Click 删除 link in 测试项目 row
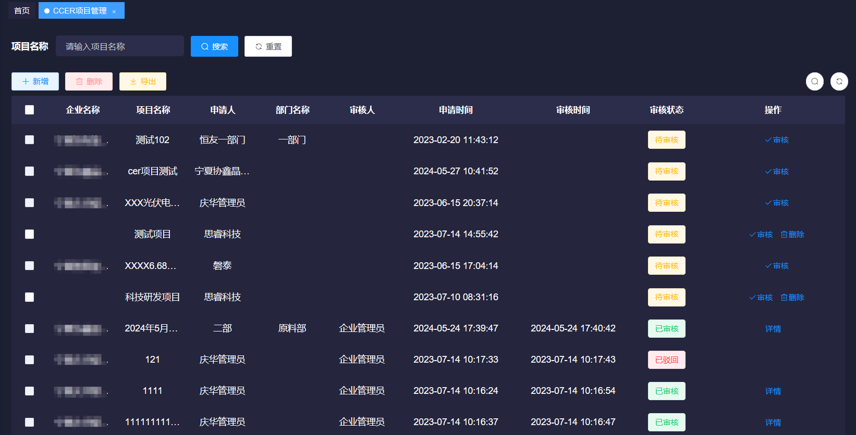This screenshot has height=435, width=856. (x=792, y=235)
